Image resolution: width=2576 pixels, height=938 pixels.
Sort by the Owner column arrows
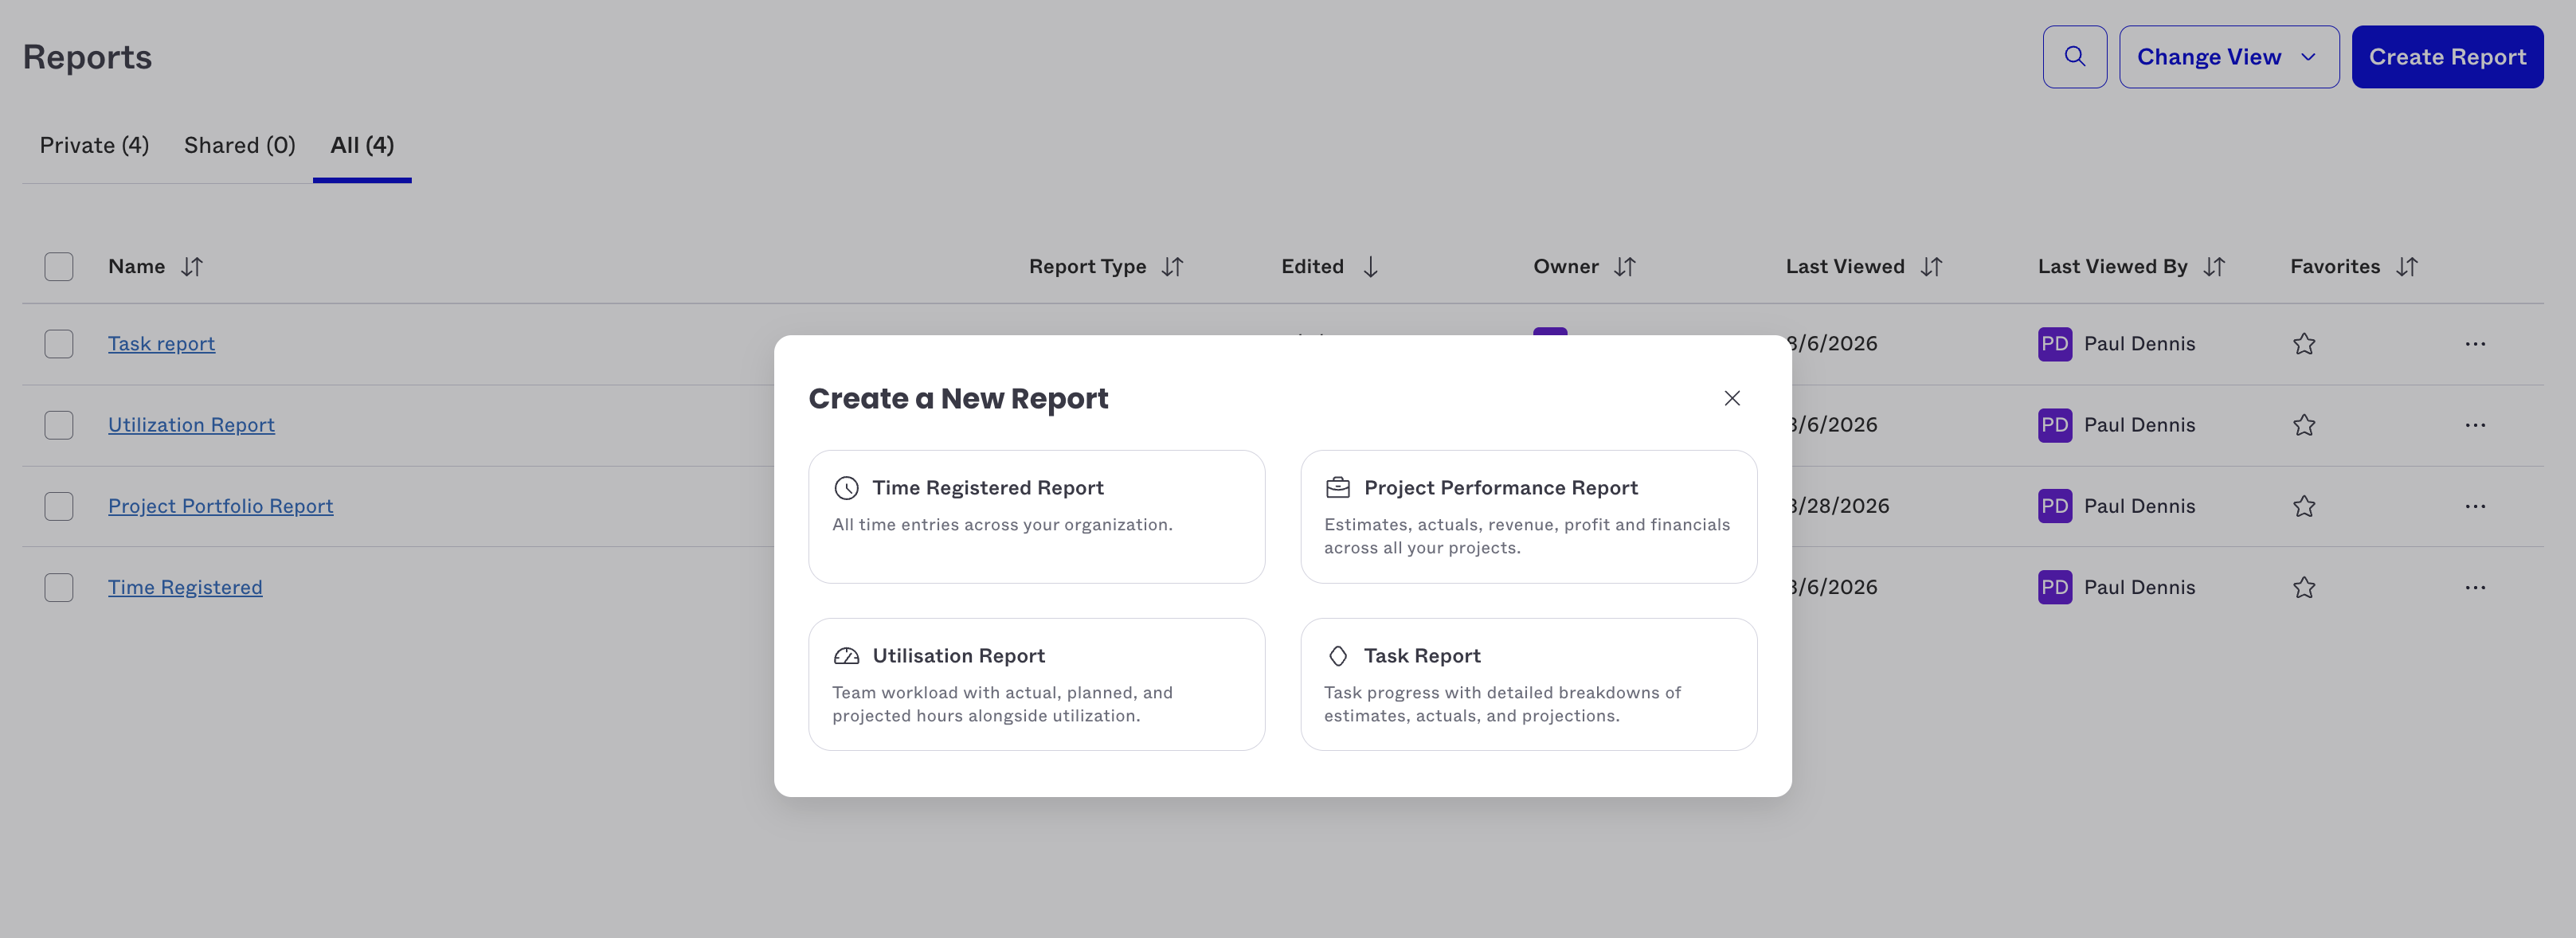(1624, 267)
